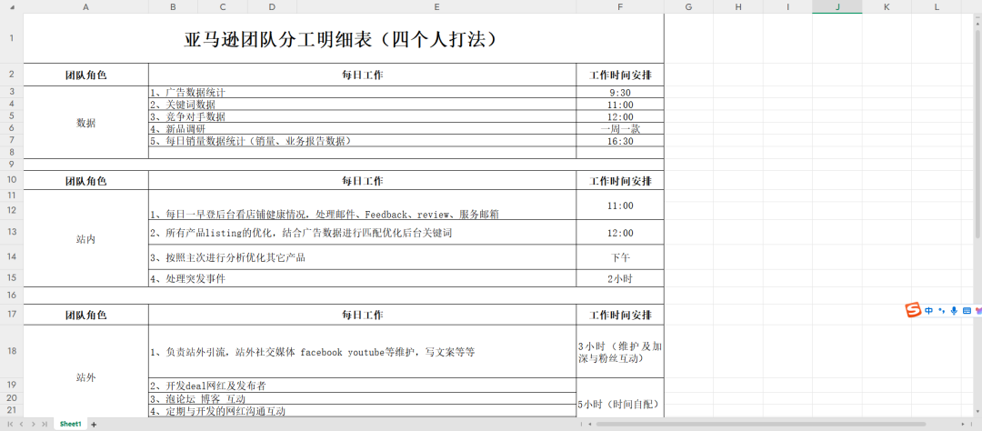
Task: Select column E header
Action: point(436,6)
